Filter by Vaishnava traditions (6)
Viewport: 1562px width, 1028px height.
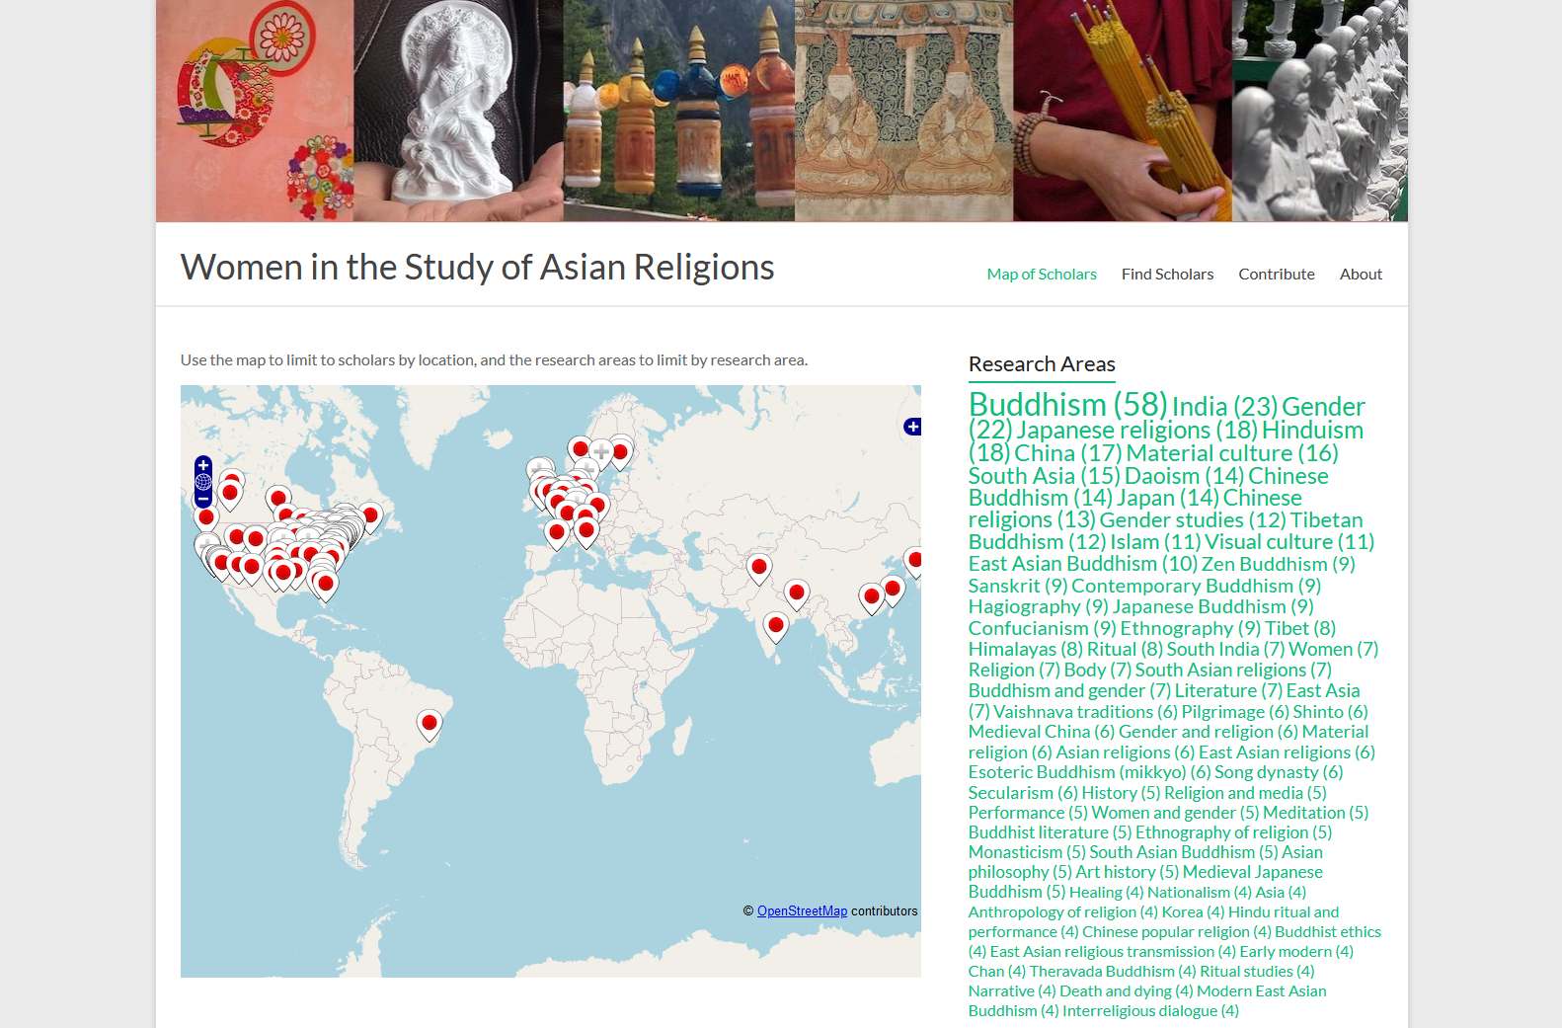(1085, 712)
